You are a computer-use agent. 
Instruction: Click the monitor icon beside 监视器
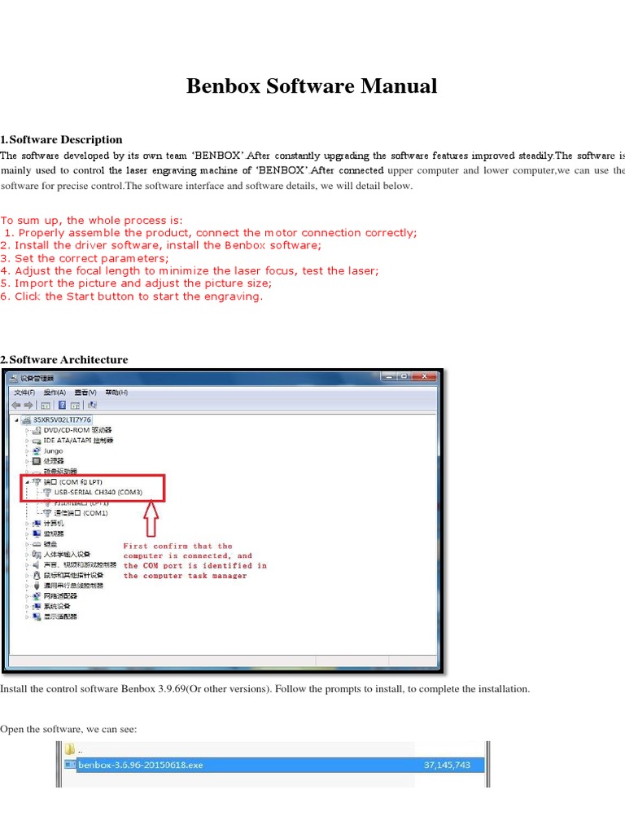37,533
